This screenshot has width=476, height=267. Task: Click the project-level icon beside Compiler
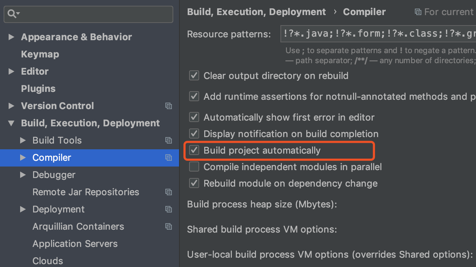[x=168, y=158]
